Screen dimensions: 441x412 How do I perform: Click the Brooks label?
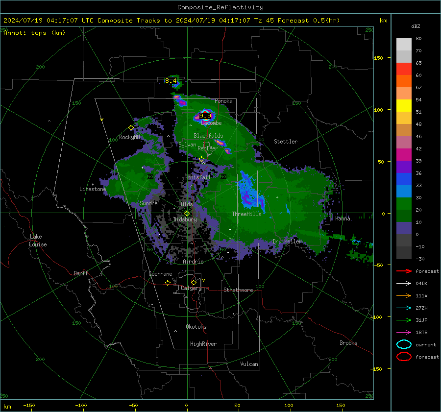point(348,343)
